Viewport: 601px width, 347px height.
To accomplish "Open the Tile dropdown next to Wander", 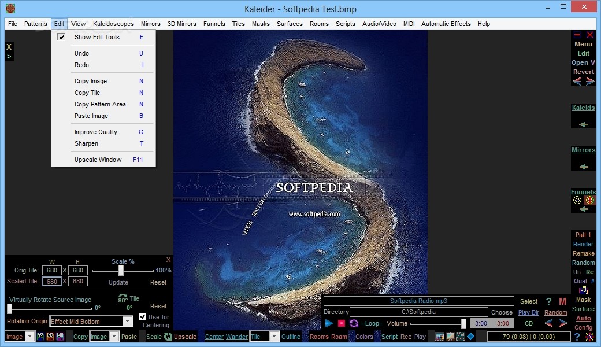I will (x=274, y=336).
